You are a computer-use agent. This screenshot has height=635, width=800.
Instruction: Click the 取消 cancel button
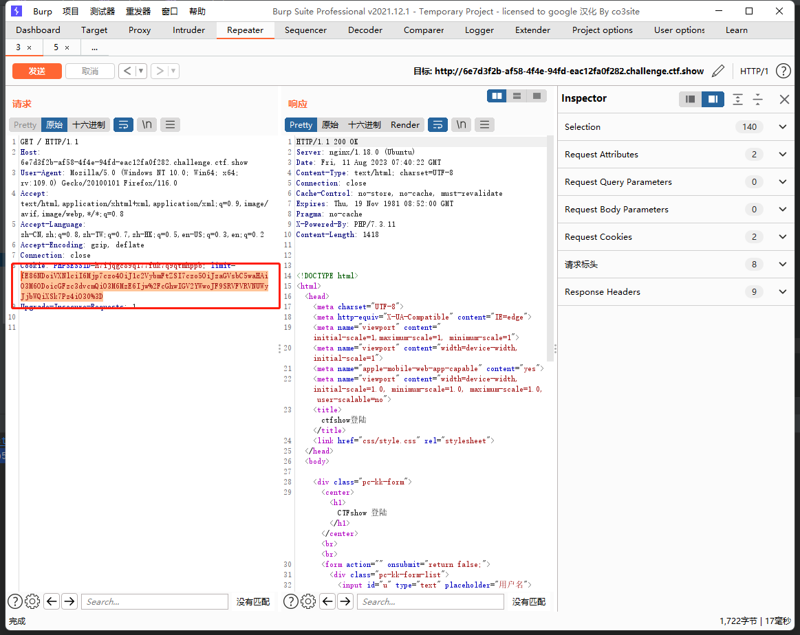coord(90,71)
